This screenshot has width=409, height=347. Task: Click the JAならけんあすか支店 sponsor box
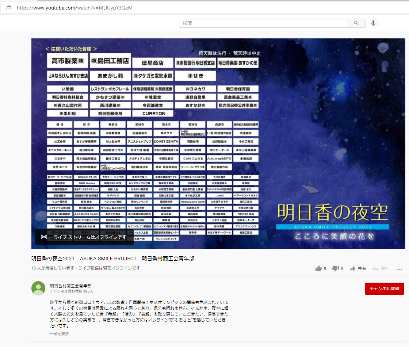pos(68,76)
